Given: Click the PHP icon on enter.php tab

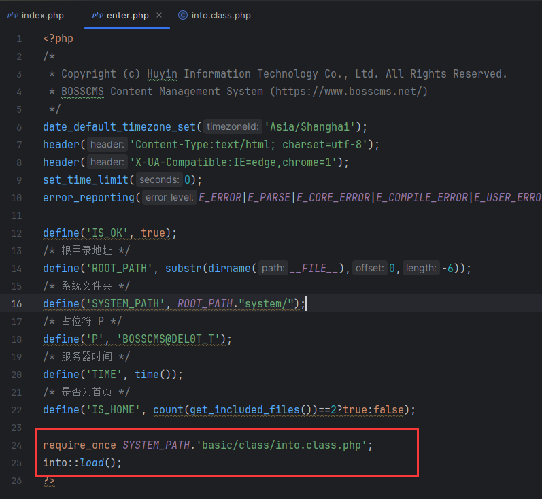Looking at the screenshot, I should pos(97,15).
